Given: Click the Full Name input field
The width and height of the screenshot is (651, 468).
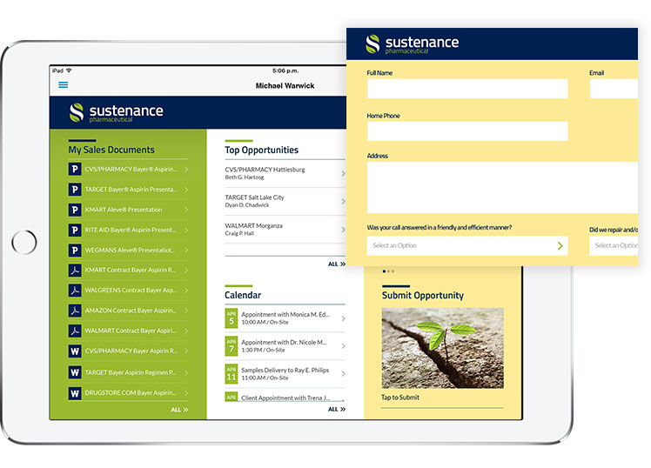Looking at the screenshot, I should (x=467, y=89).
